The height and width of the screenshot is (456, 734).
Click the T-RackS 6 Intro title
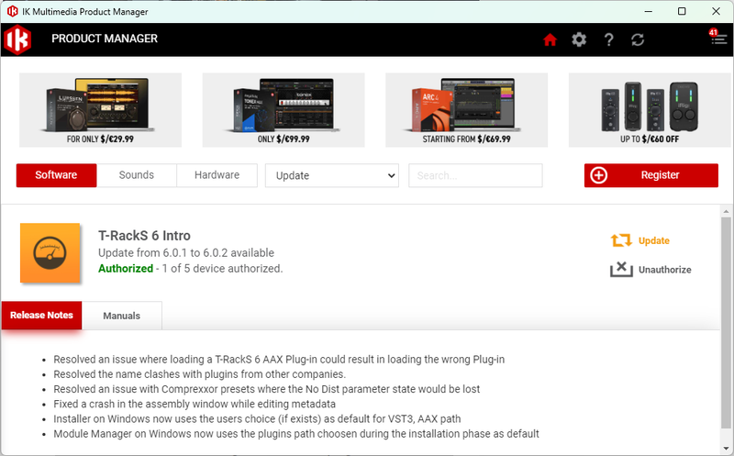[144, 236]
